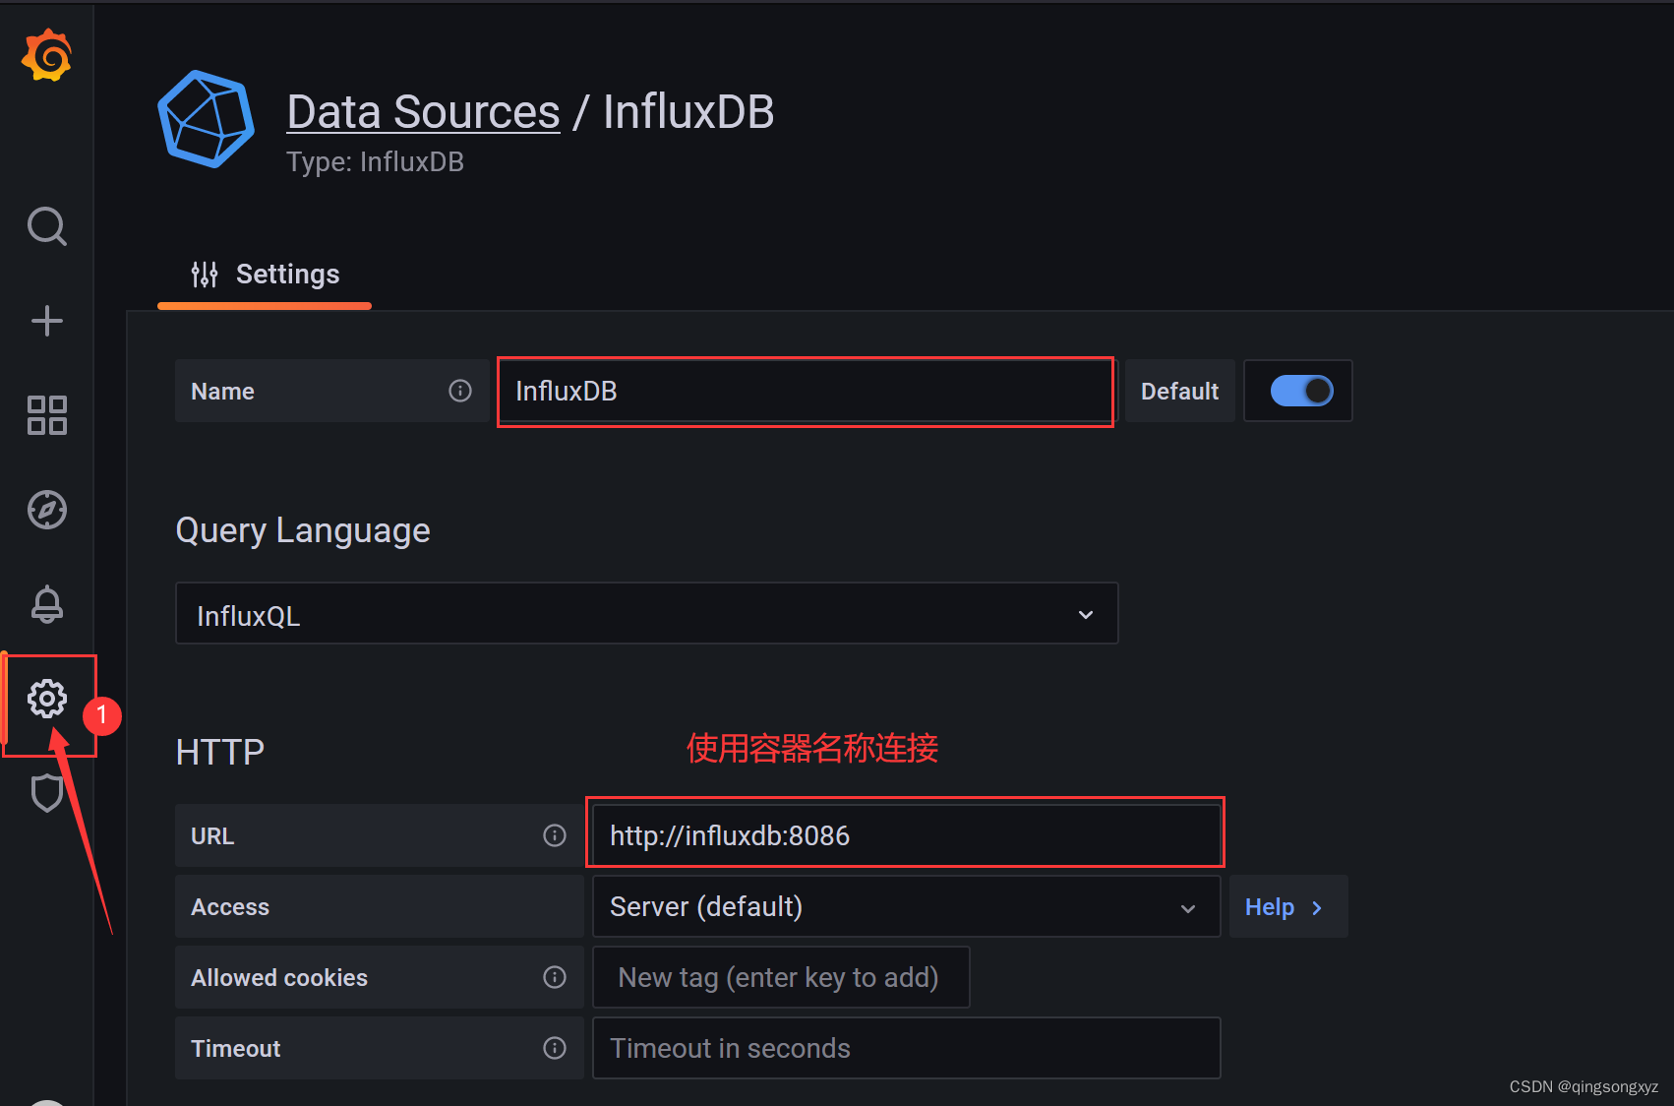Open the search magnifier in sidebar

tap(46, 226)
